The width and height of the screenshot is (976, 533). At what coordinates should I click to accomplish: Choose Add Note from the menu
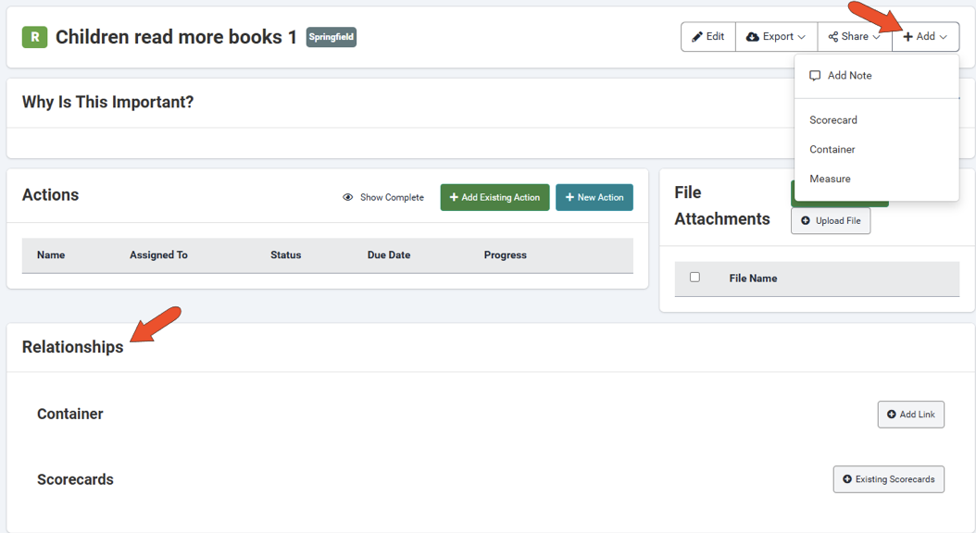pos(849,76)
